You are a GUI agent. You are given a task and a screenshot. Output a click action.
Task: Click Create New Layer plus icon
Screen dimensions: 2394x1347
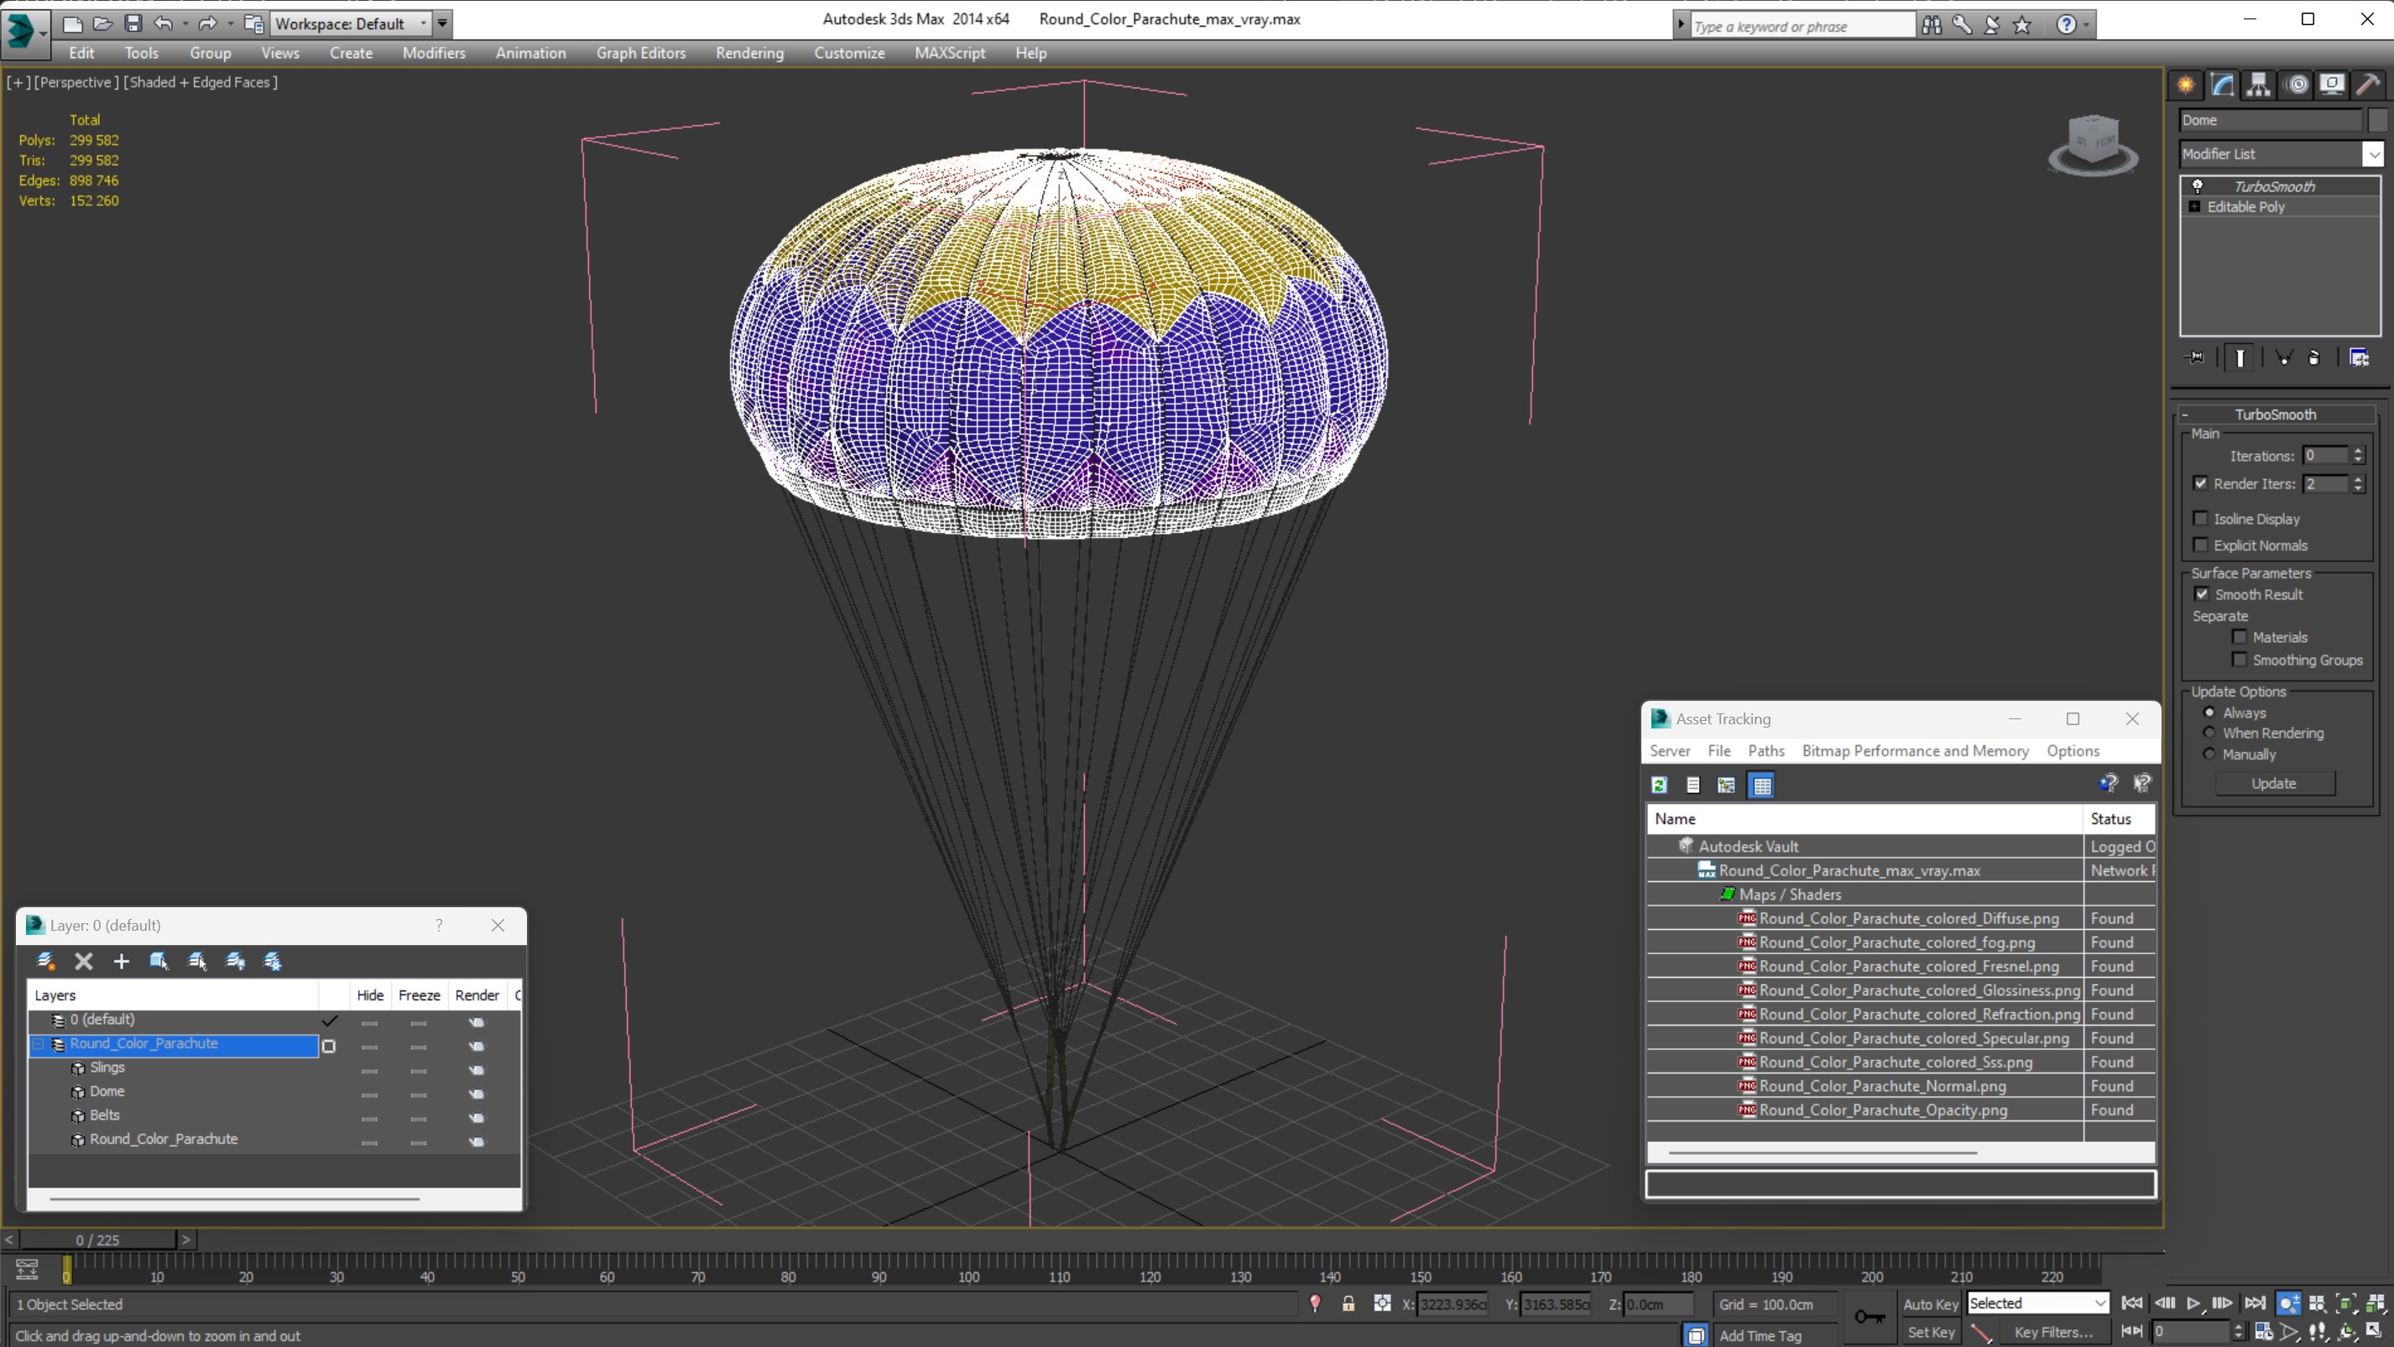121,961
